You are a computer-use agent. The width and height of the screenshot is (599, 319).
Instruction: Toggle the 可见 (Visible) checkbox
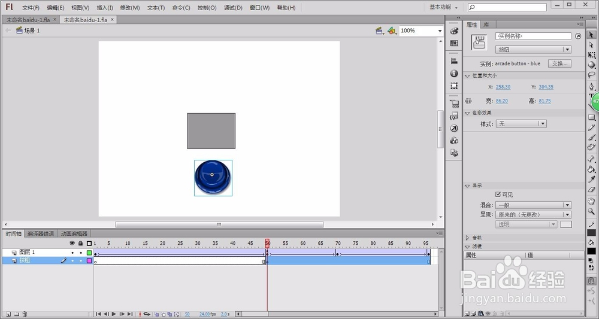click(x=498, y=195)
